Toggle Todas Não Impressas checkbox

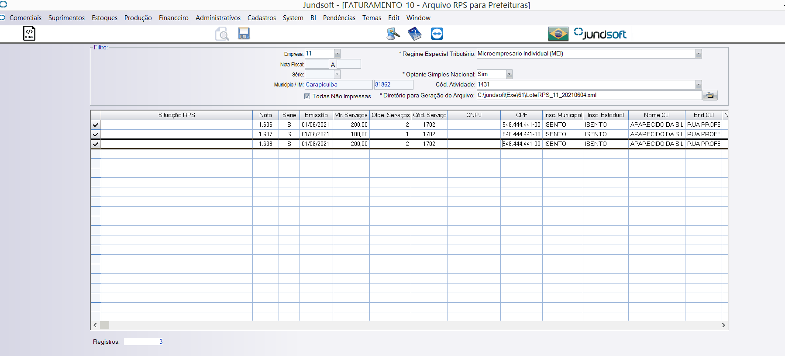point(307,96)
